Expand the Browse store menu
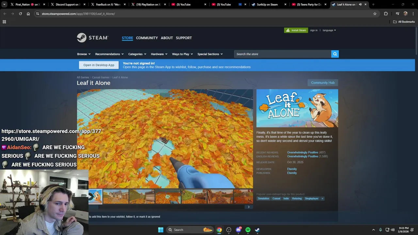The width and height of the screenshot is (418, 235). pos(84,54)
